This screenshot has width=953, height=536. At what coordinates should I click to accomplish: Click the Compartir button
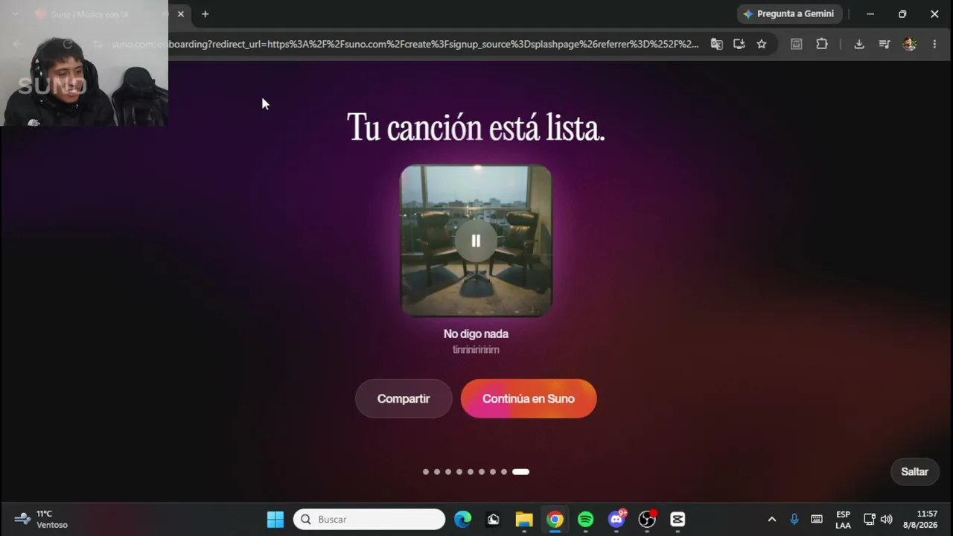[404, 398]
